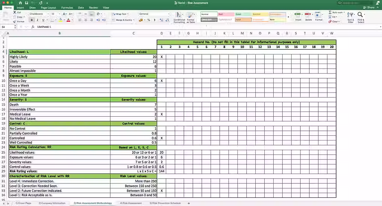The width and height of the screenshot is (382, 206).
Task: Open the General number format dropdown
Action: click(168, 14)
